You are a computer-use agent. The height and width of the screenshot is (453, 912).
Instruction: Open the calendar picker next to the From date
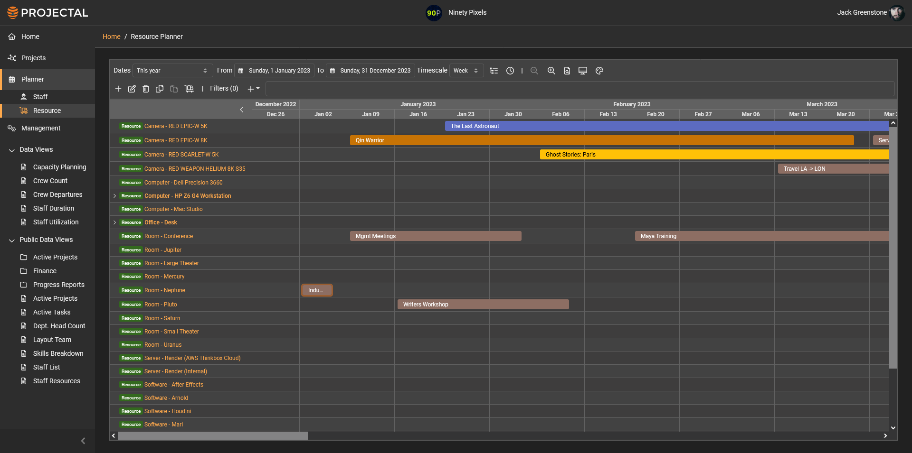point(241,70)
